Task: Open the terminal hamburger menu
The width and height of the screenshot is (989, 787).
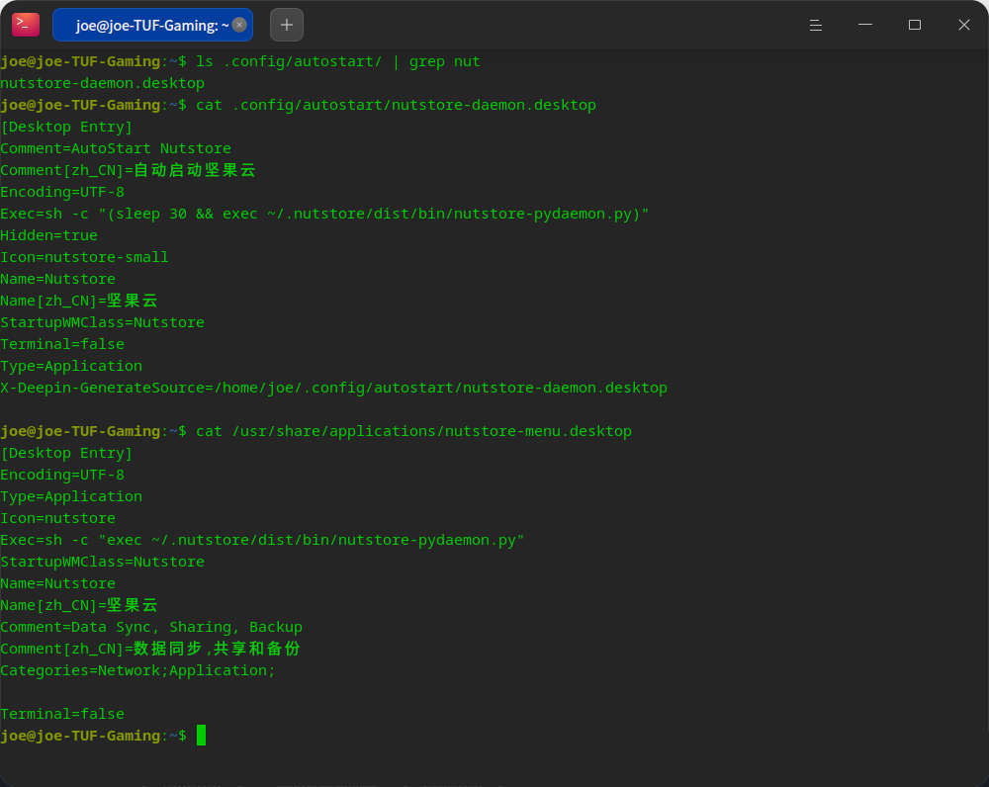Action: click(x=816, y=25)
